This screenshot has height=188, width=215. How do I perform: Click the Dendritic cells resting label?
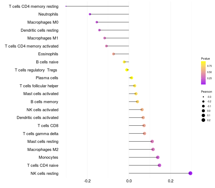pos(40,30)
